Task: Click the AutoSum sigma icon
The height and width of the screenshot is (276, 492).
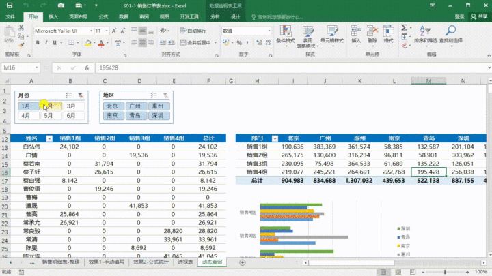Action: point(404,27)
